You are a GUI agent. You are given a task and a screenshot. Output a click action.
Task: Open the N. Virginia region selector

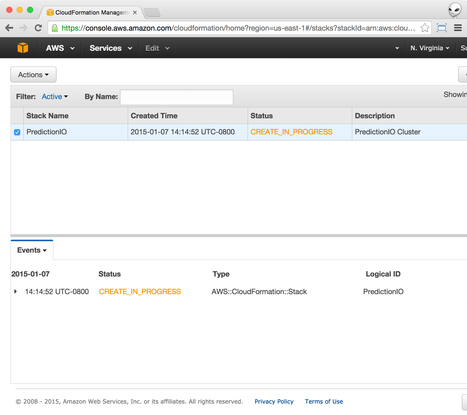[x=430, y=48]
